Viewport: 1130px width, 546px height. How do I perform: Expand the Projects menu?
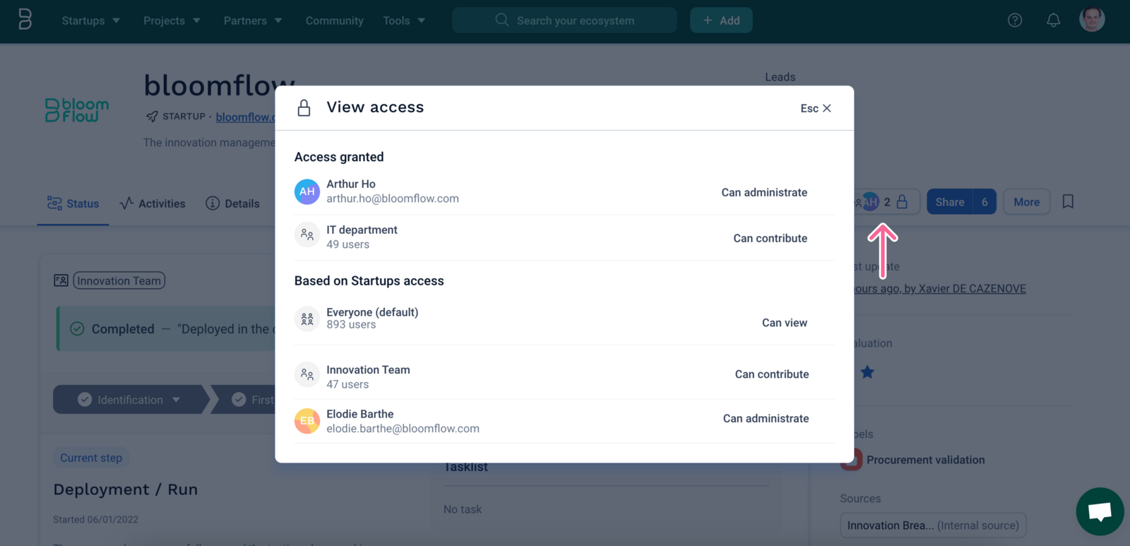[172, 20]
